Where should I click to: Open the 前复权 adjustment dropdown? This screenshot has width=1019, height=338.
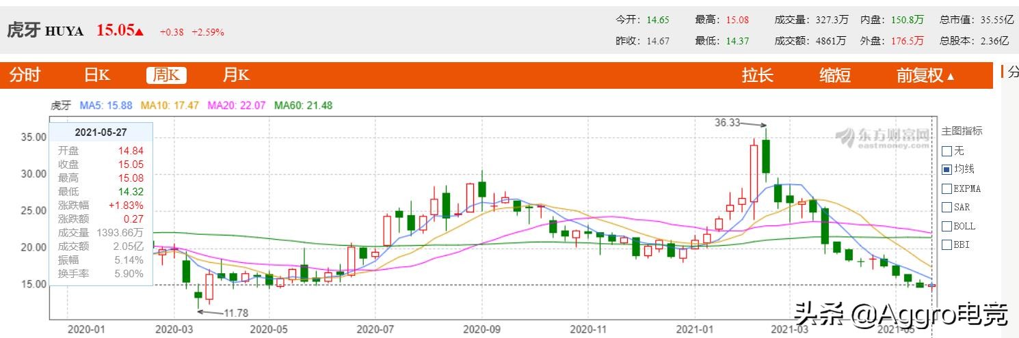tap(925, 75)
